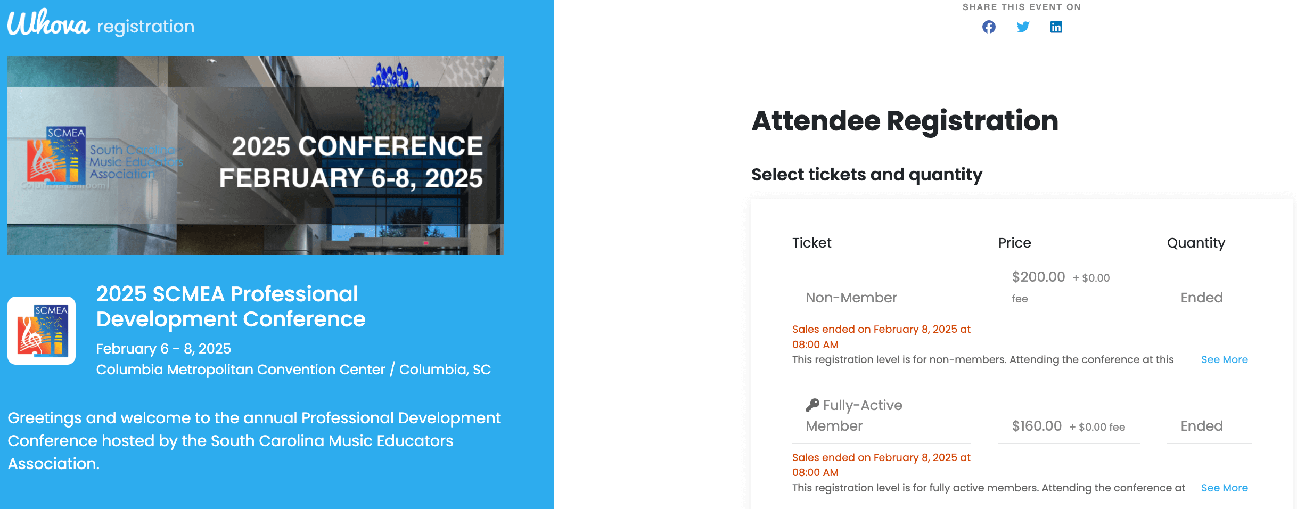
Task: Click the February 6 - 8, 2025 date
Action: (x=163, y=349)
